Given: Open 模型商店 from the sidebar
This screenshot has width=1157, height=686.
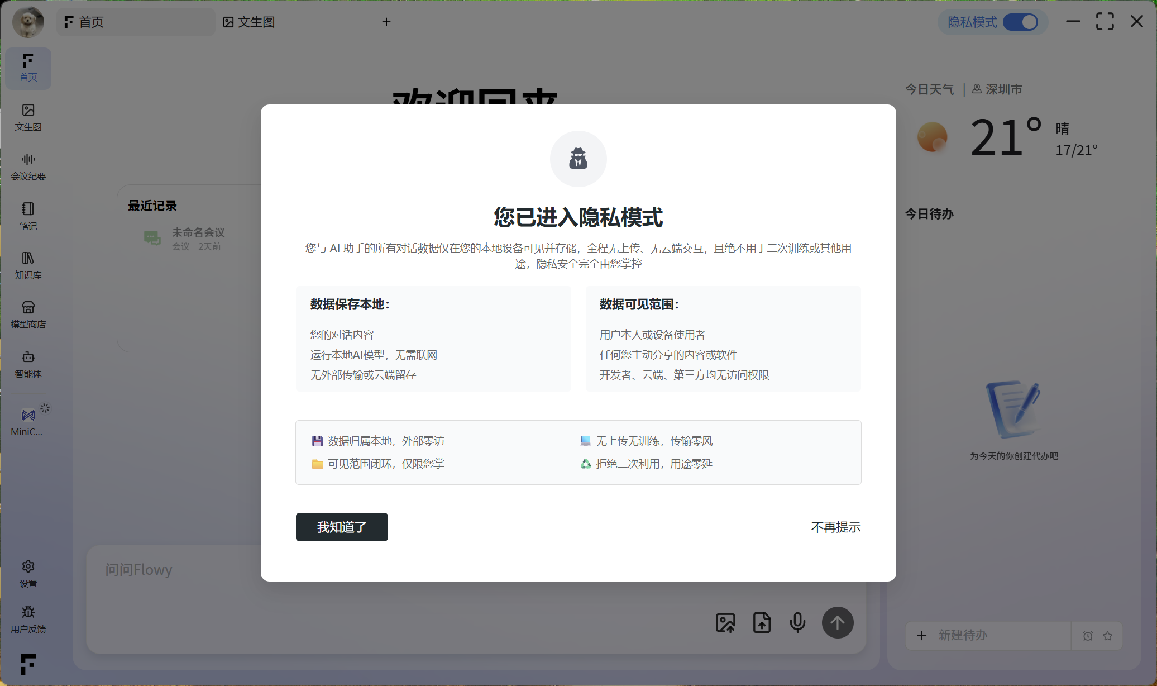Looking at the screenshot, I should (x=28, y=315).
